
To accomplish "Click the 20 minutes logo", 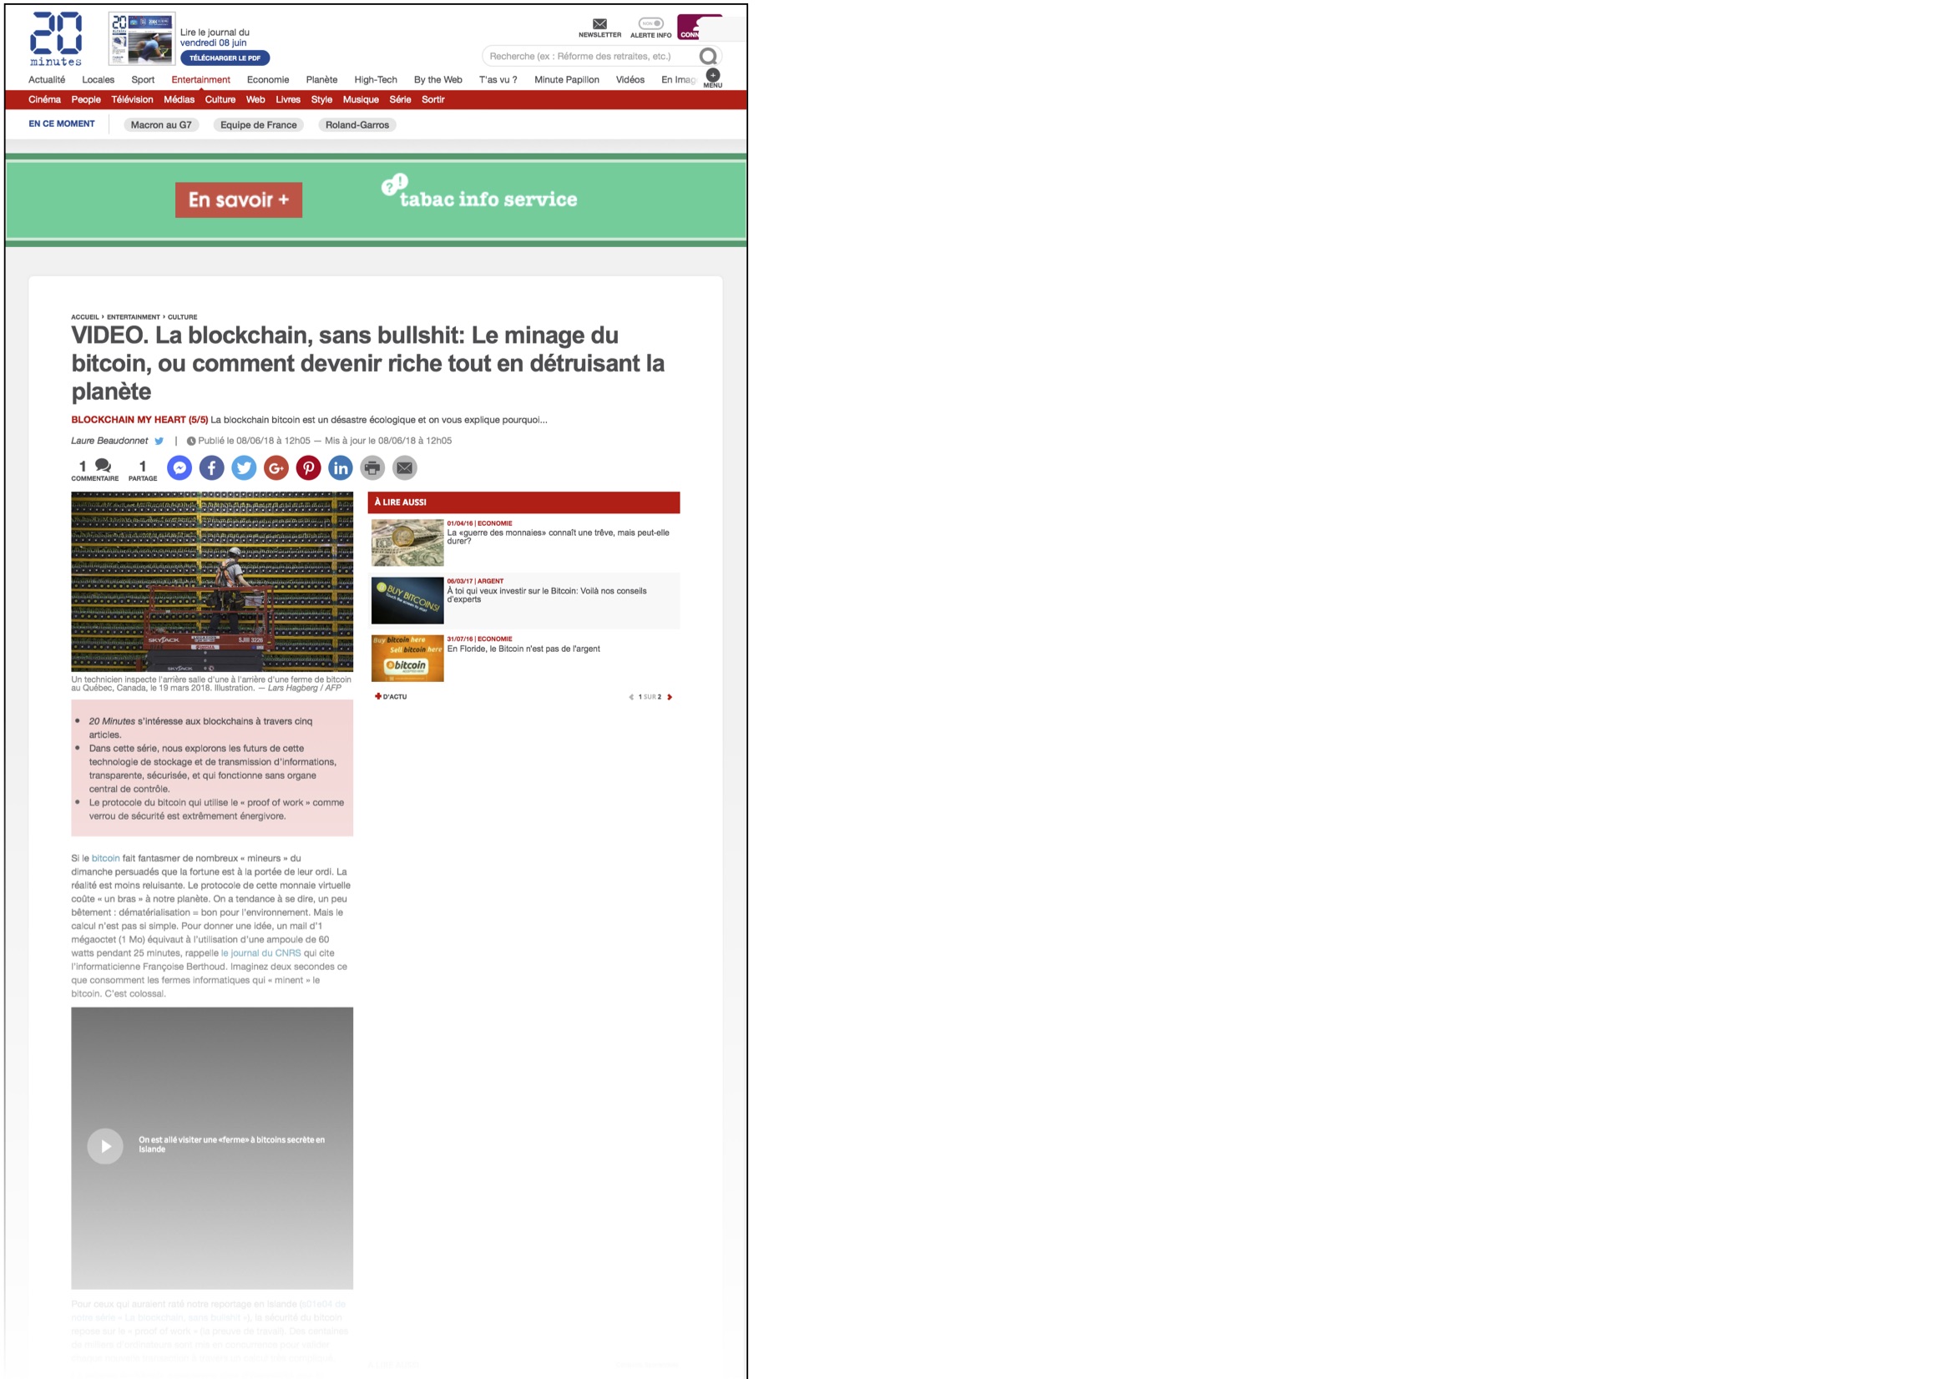I will click(x=56, y=39).
